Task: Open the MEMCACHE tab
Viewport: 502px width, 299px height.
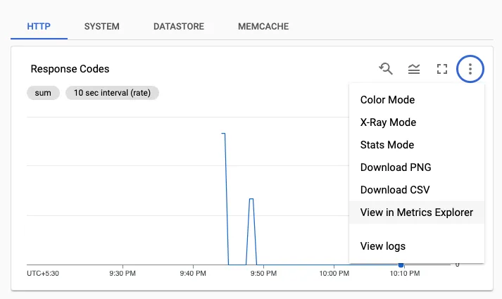Action: coord(263,27)
